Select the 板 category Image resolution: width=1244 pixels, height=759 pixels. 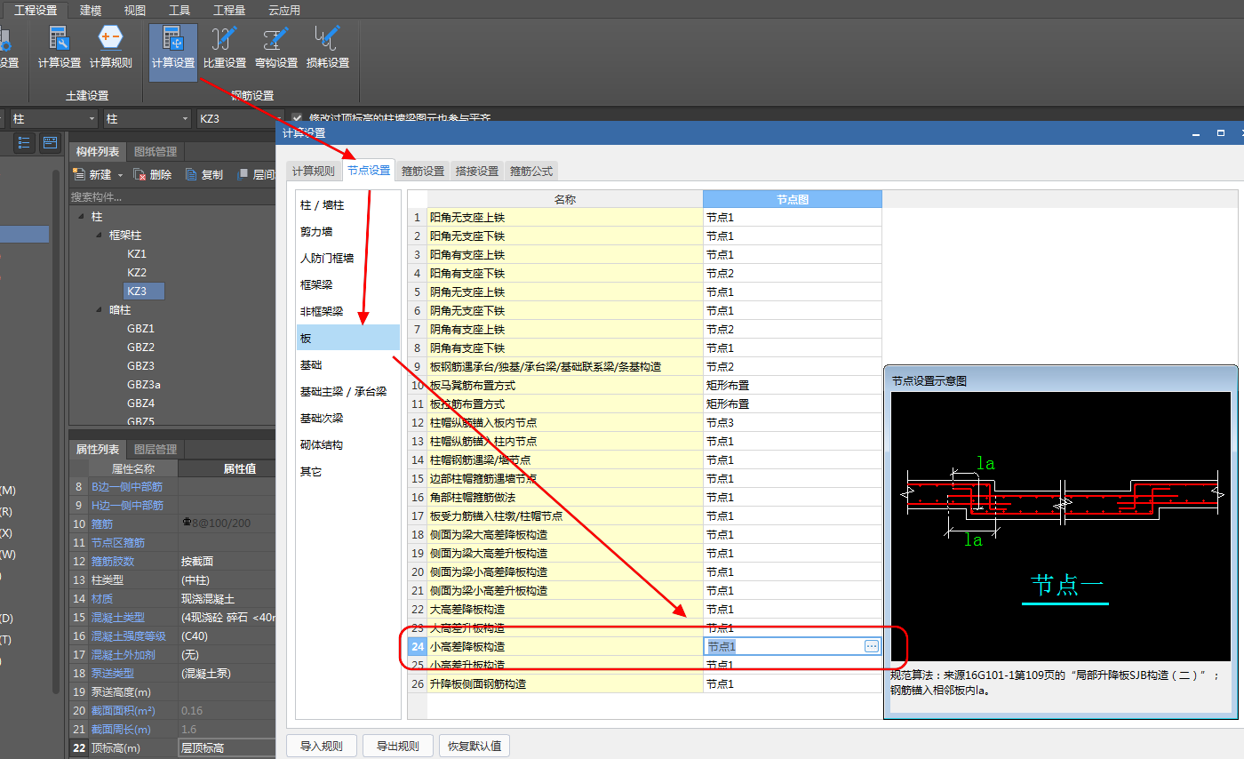click(x=348, y=338)
